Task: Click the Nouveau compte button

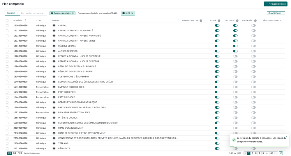Action: [x=275, y=4]
